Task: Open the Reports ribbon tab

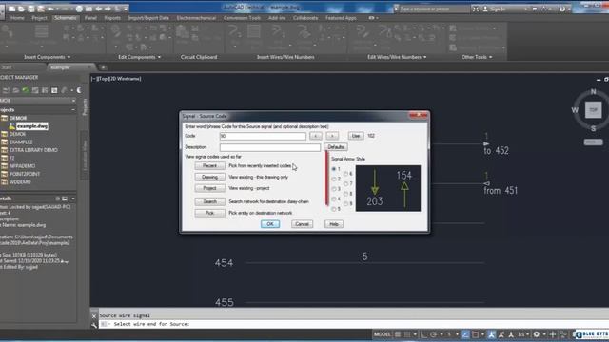Action: click(112, 18)
